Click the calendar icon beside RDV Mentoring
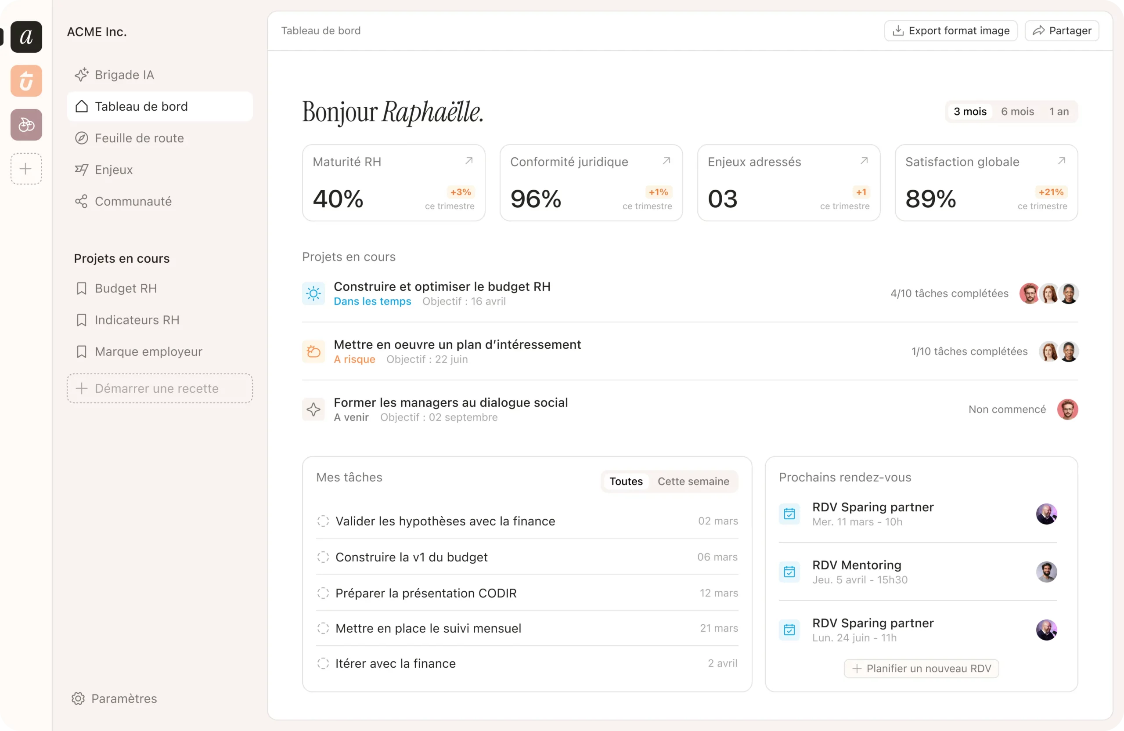This screenshot has height=731, width=1124. [x=789, y=572]
